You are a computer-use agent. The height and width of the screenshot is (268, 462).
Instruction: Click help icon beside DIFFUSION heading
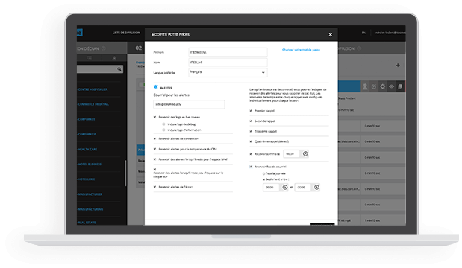pos(359,48)
